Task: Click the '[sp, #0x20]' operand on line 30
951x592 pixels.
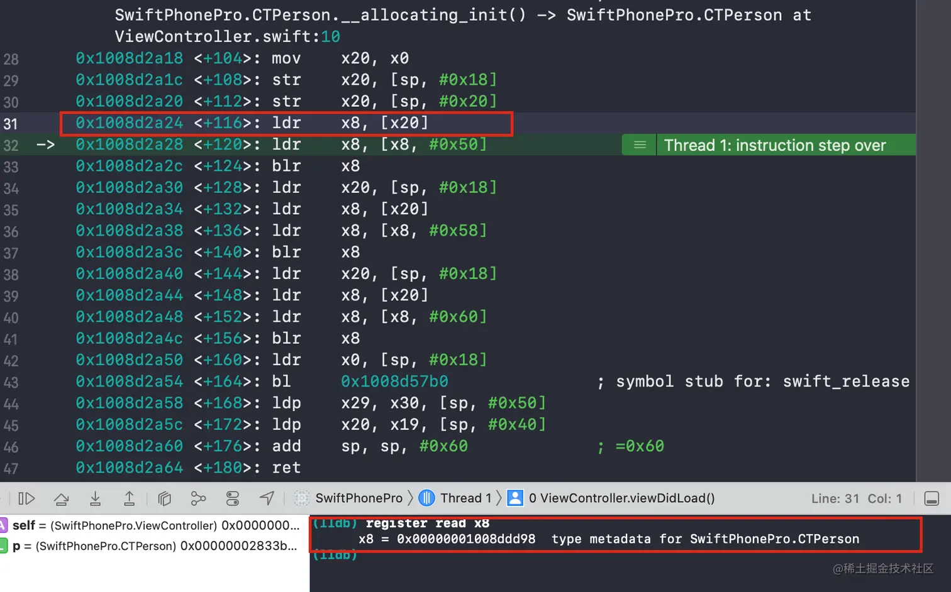Action: pos(443,101)
